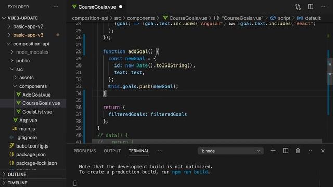333x187 pixels.
Task: Click Vue icon next to GoalsList.vue
Action: [x=19, y=112]
